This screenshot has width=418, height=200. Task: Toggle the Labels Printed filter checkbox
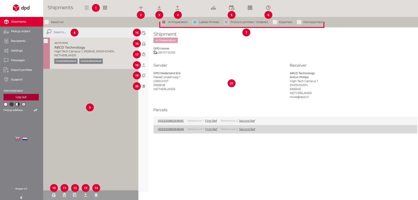pos(195,22)
